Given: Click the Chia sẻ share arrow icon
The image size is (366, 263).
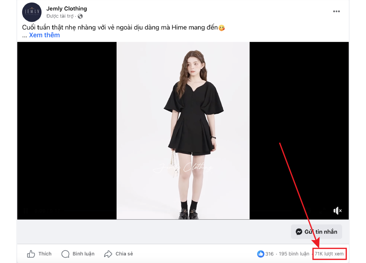Looking at the screenshot, I should click(x=108, y=254).
